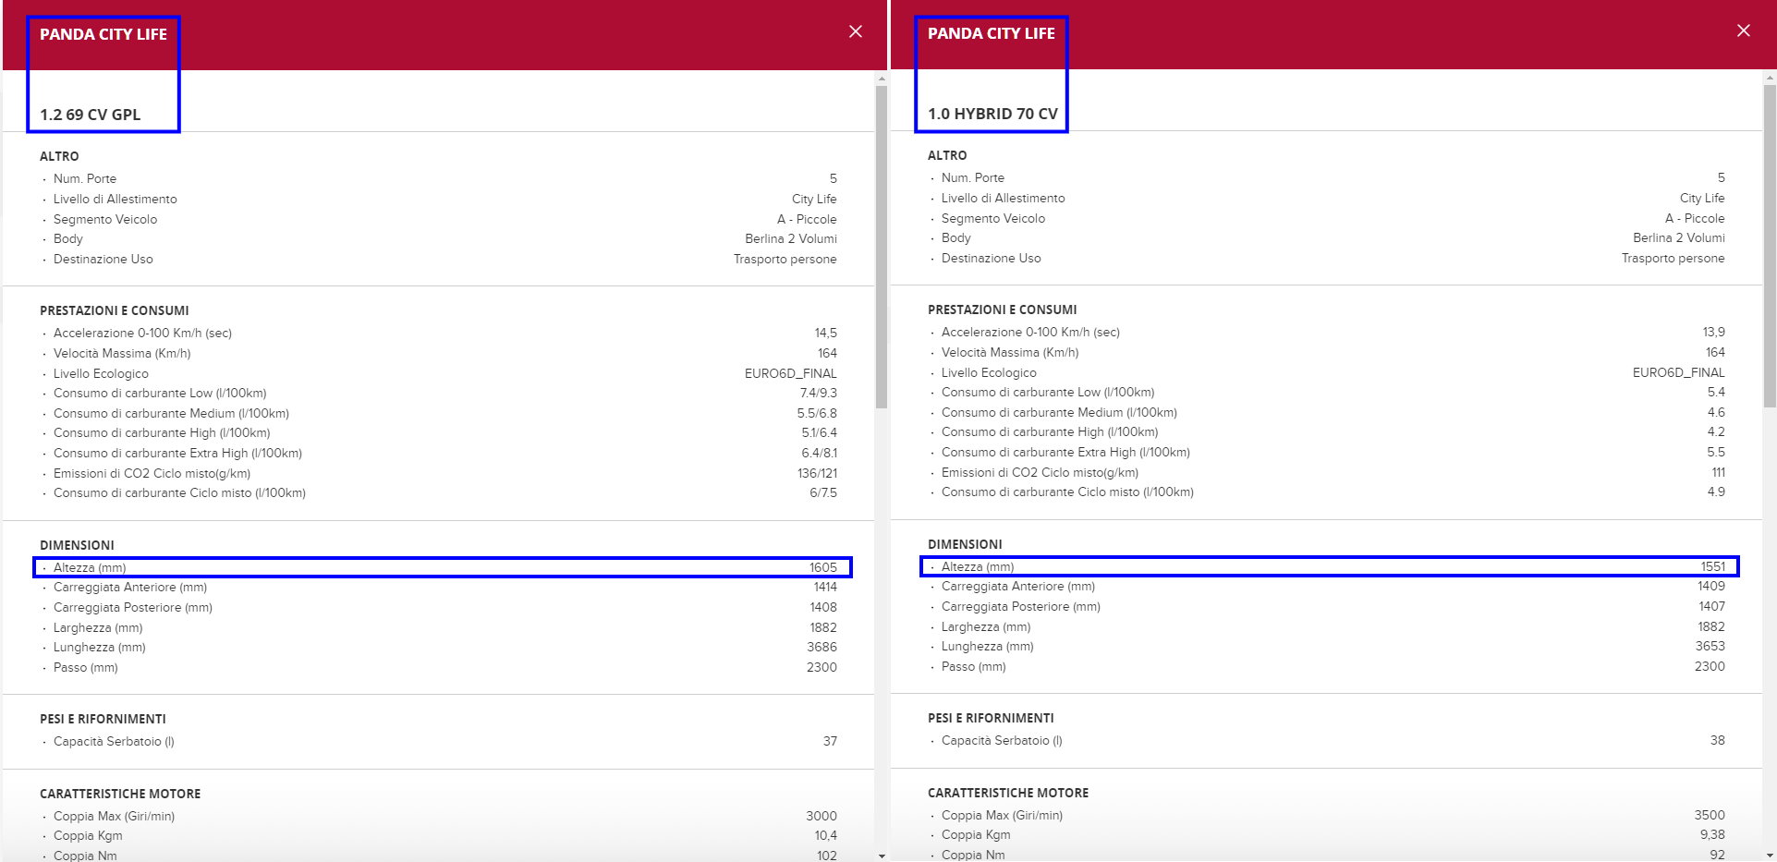Click Lunghezza value 3686 in GPL panel
The image size is (1777, 862).
[822, 647]
